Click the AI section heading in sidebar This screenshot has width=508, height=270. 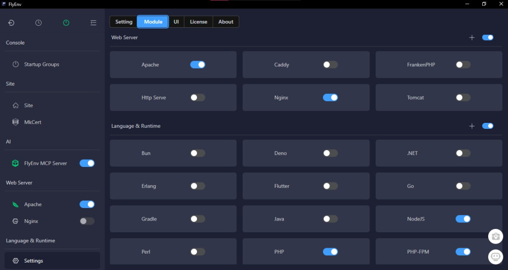point(8,142)
